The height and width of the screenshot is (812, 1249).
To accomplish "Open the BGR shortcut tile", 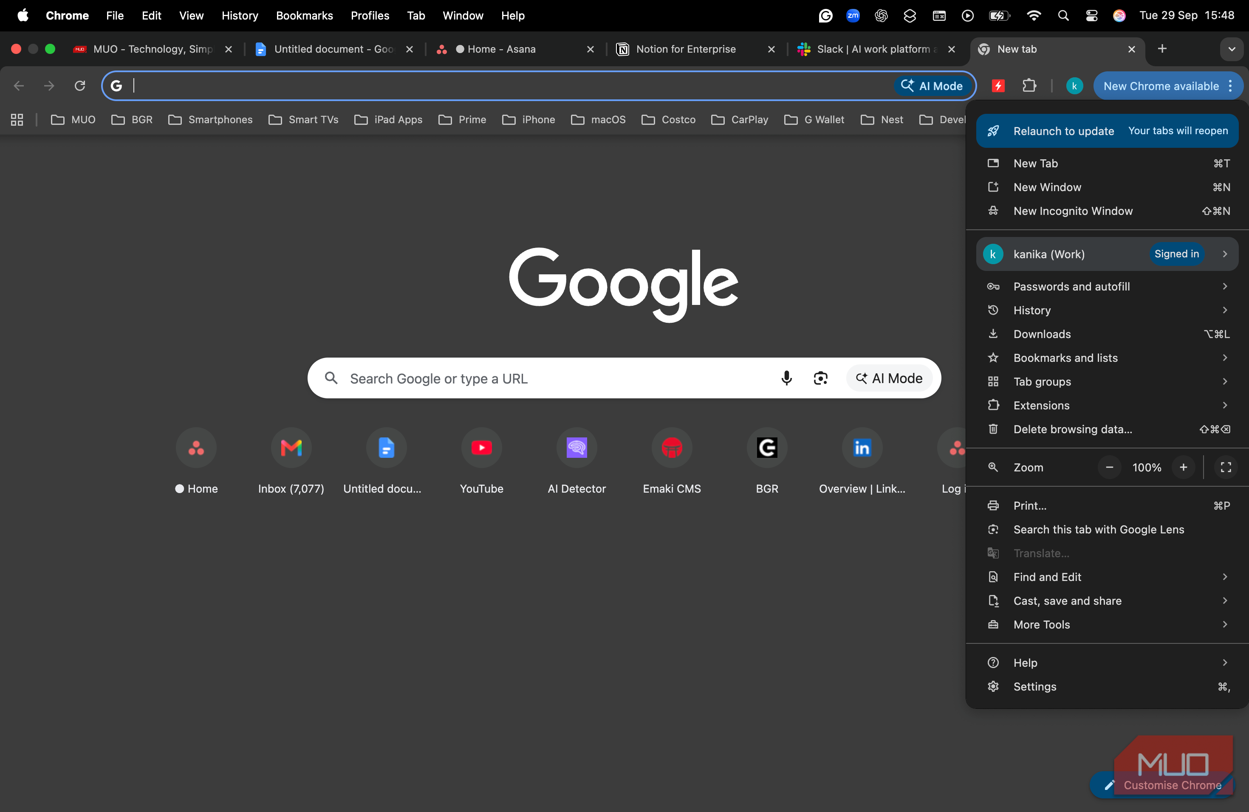I will coord(767,462).
